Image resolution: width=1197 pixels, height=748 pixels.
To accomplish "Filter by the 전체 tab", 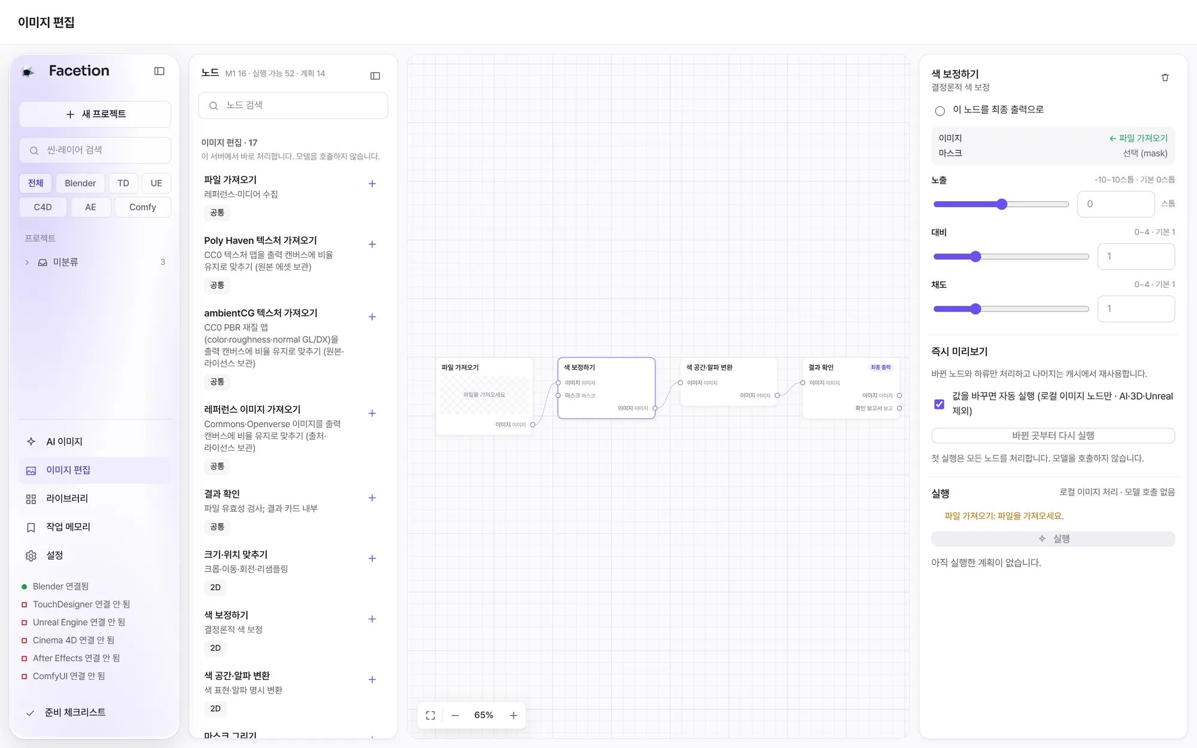I will 35,183.
